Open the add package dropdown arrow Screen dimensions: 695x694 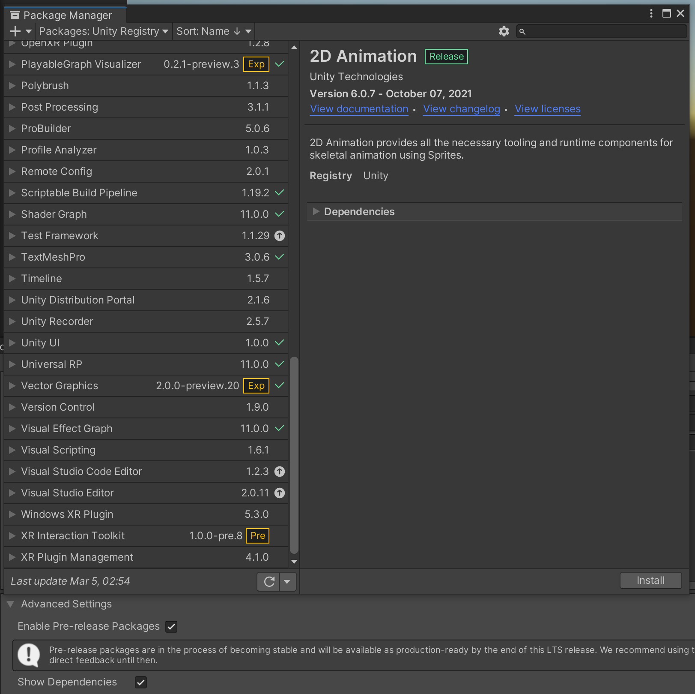pos(29,31)
